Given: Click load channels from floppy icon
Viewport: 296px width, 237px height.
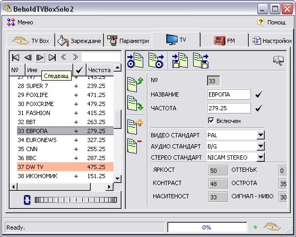Looking at the screenshot, I should 180,60.
